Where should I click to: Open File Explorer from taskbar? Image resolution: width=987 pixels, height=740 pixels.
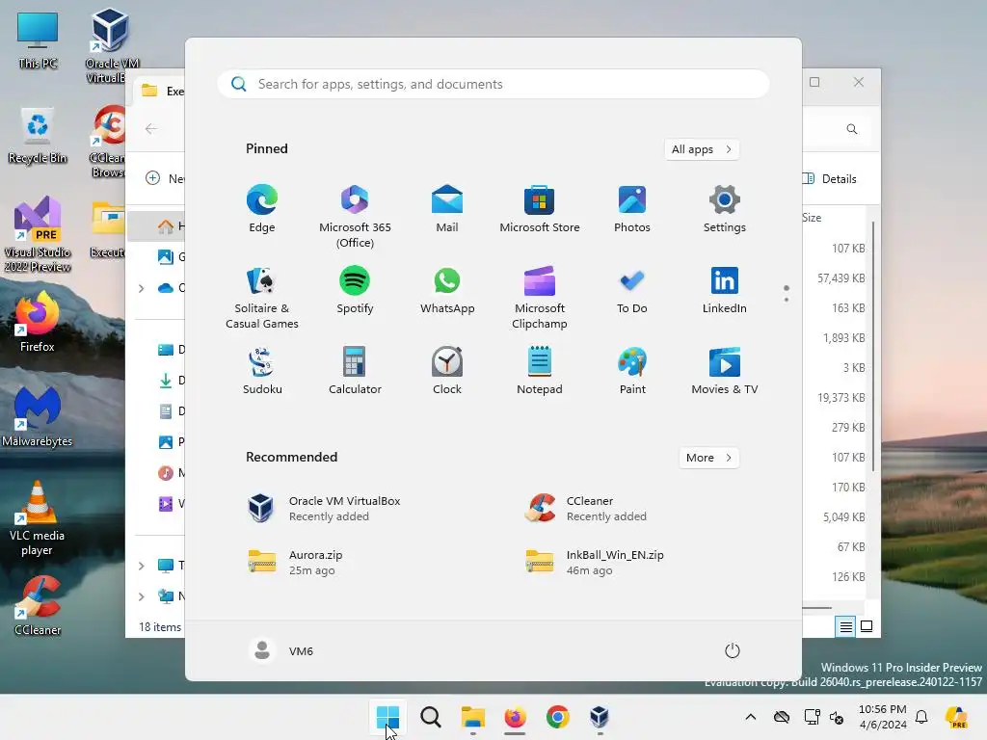coord(472,717)
